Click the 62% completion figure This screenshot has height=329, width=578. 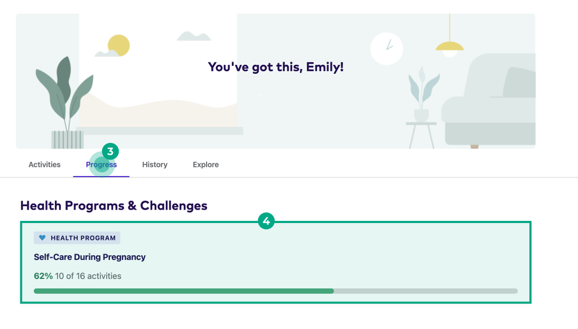[43, 276]
